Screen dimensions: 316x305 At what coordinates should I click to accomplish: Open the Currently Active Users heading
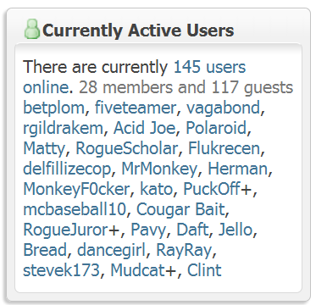point(138,30)
